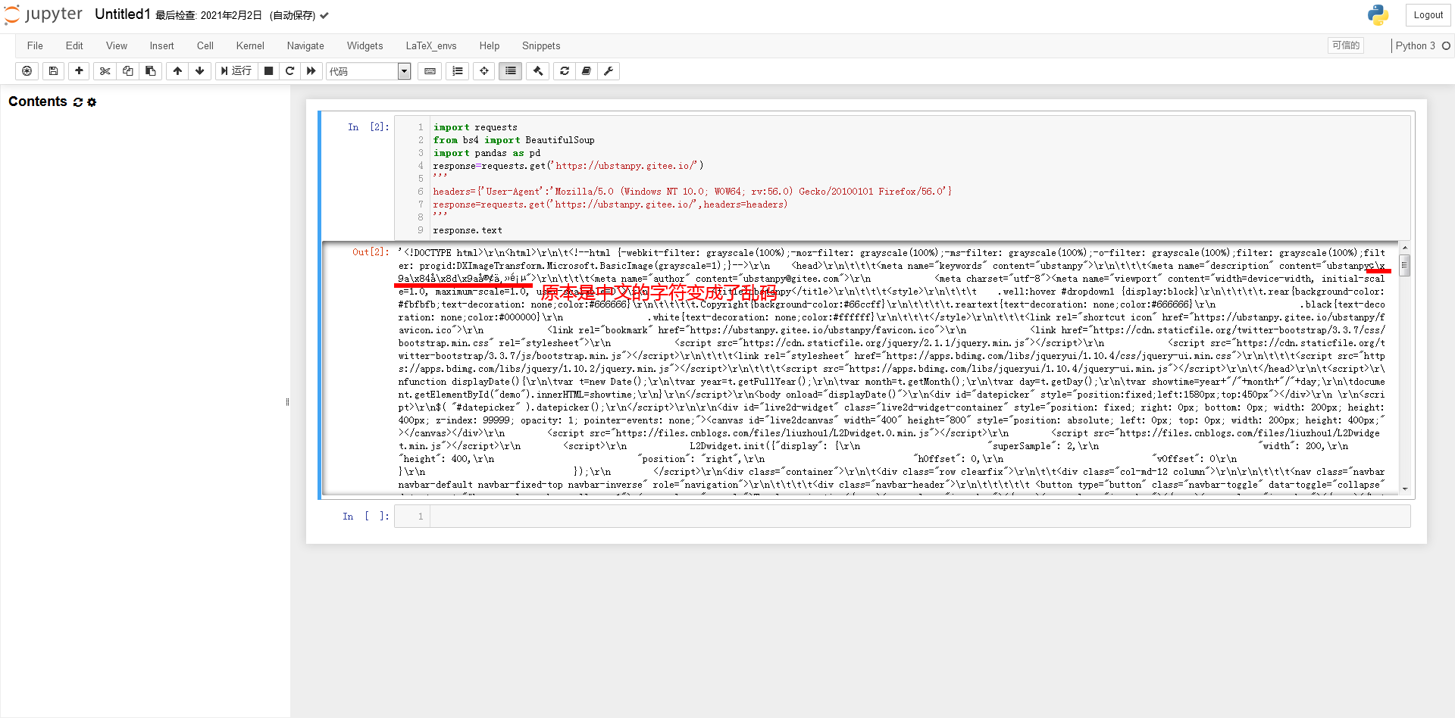Image resolution: width=1455 pixels, height=718 pixels.
Task: Open the cell type dropdown 代码
Action: coord(369,71)
